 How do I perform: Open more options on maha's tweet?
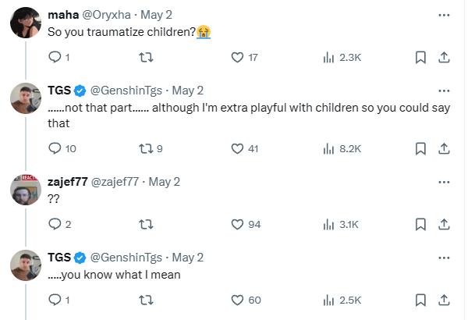(444, 14)
